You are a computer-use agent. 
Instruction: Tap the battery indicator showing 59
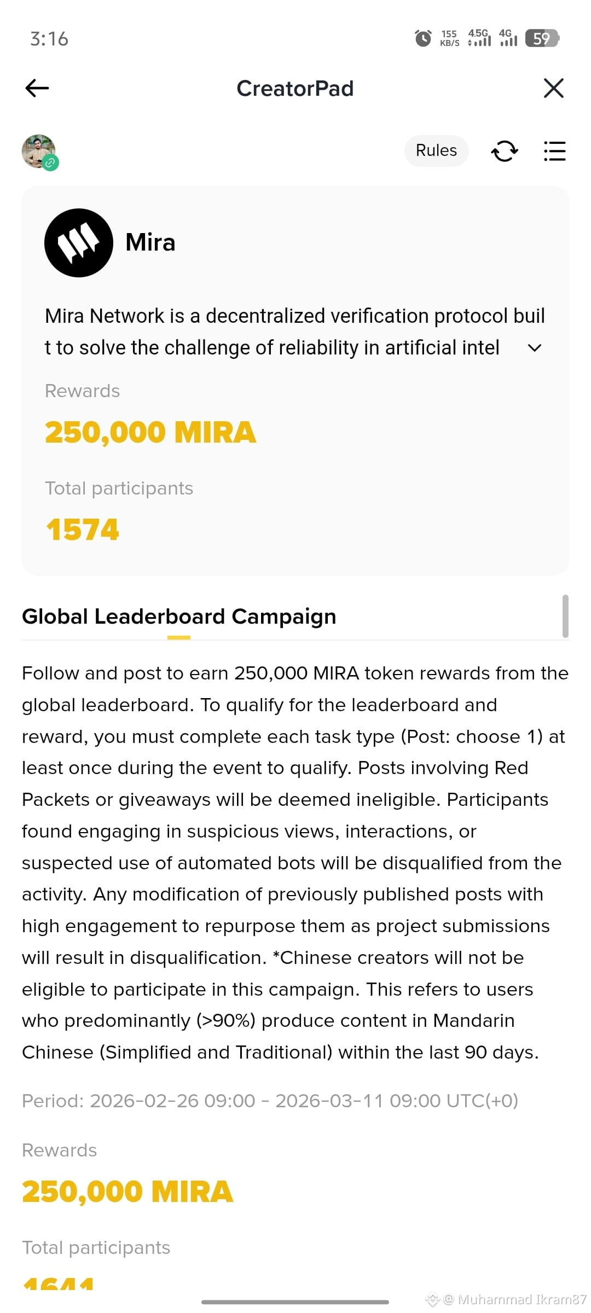(x=542, y=38)
